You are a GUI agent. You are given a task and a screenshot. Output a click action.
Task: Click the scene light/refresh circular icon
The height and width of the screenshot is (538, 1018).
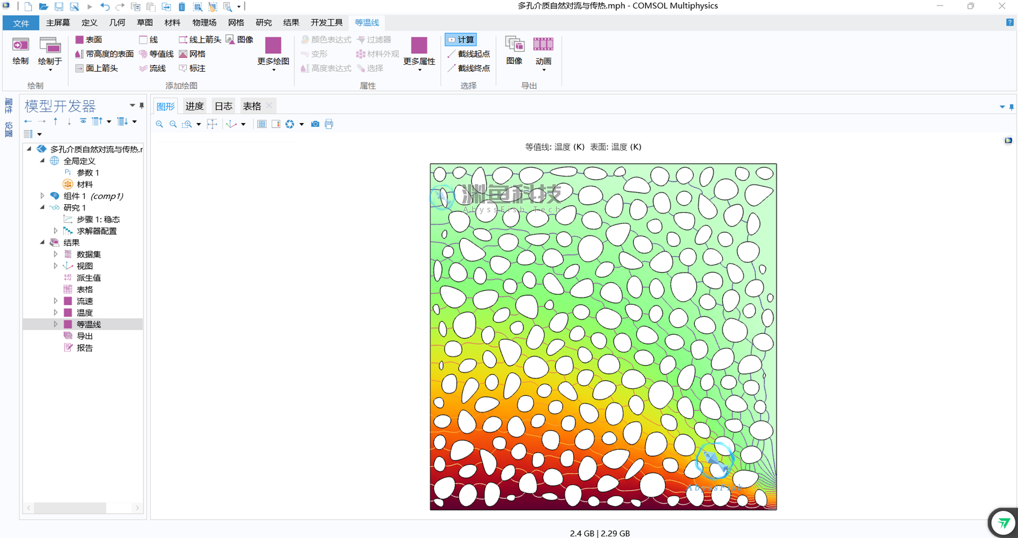[290, 124]
